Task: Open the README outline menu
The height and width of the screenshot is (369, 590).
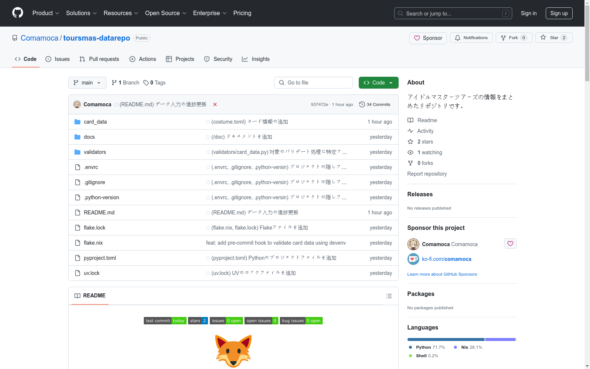Action: click(389, 296)
